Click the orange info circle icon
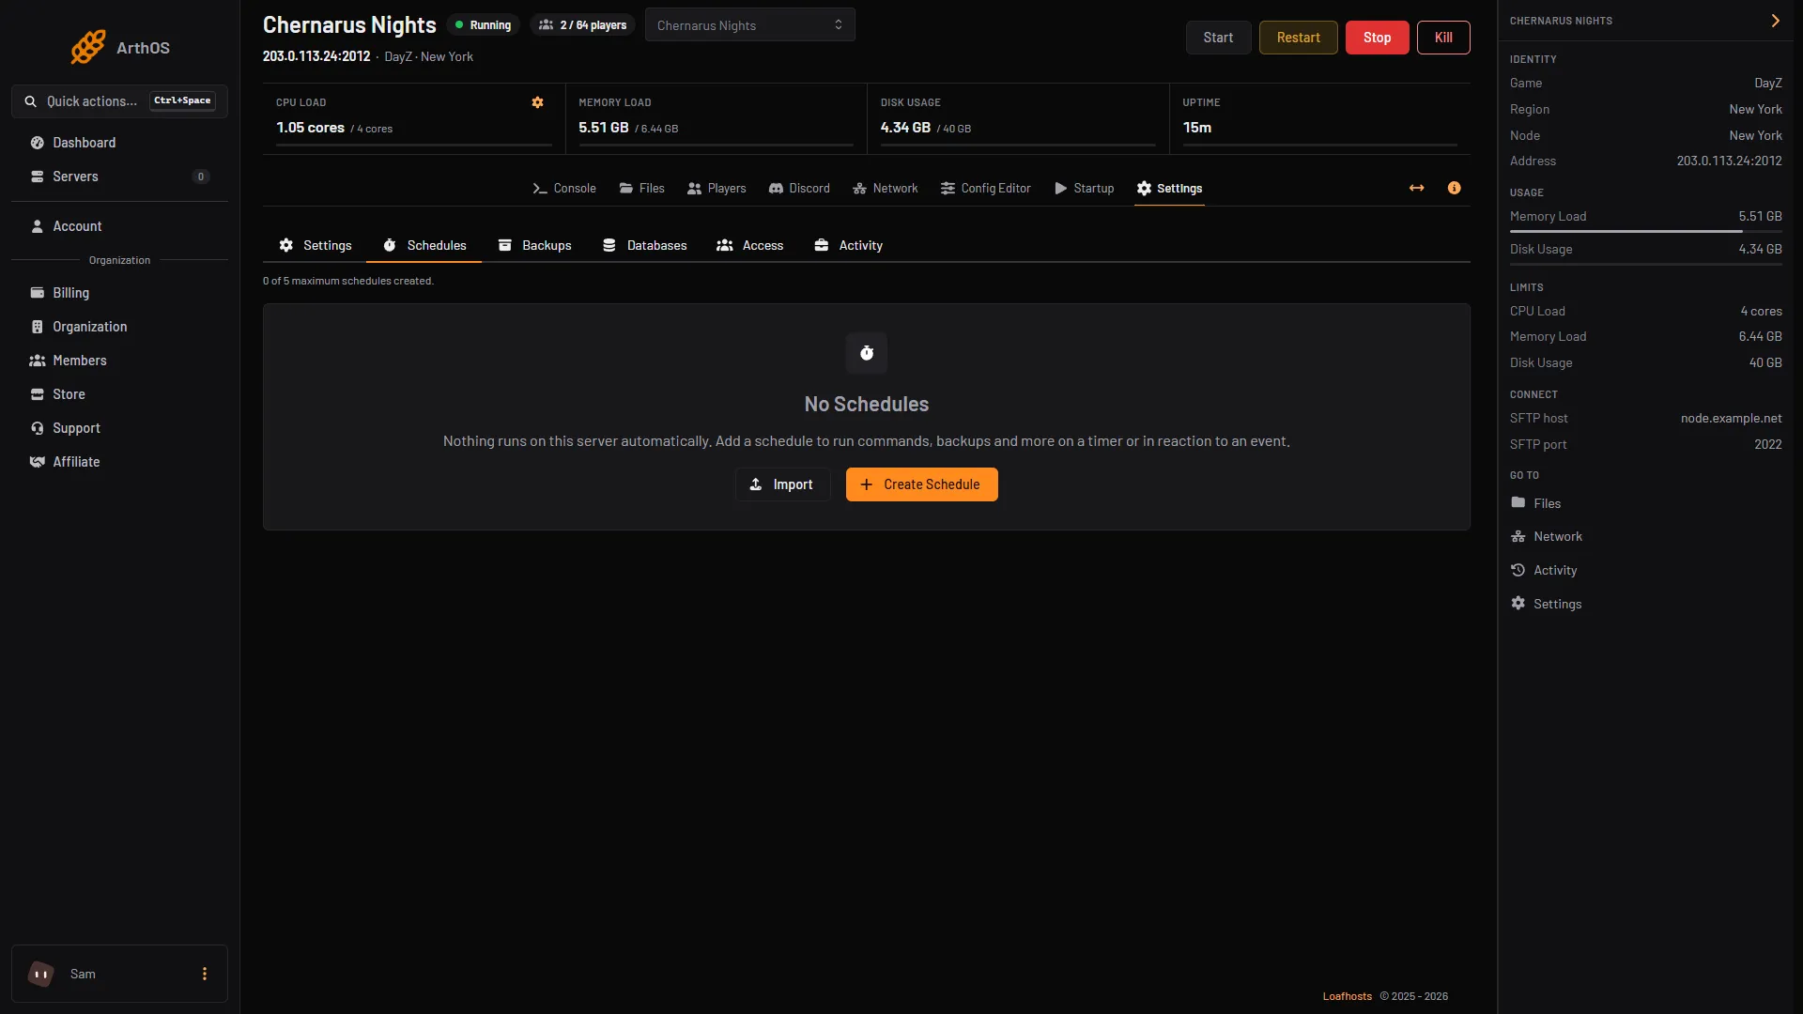 tap(1454, 188)
